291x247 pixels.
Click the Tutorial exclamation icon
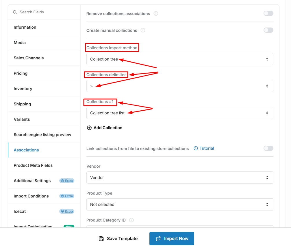(196, 148)
